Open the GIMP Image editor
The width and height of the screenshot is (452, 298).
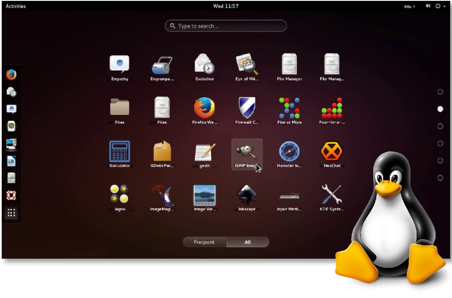247,152
